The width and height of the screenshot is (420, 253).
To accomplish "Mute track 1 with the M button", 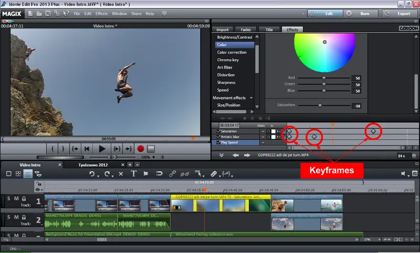I will coord(16,199).
